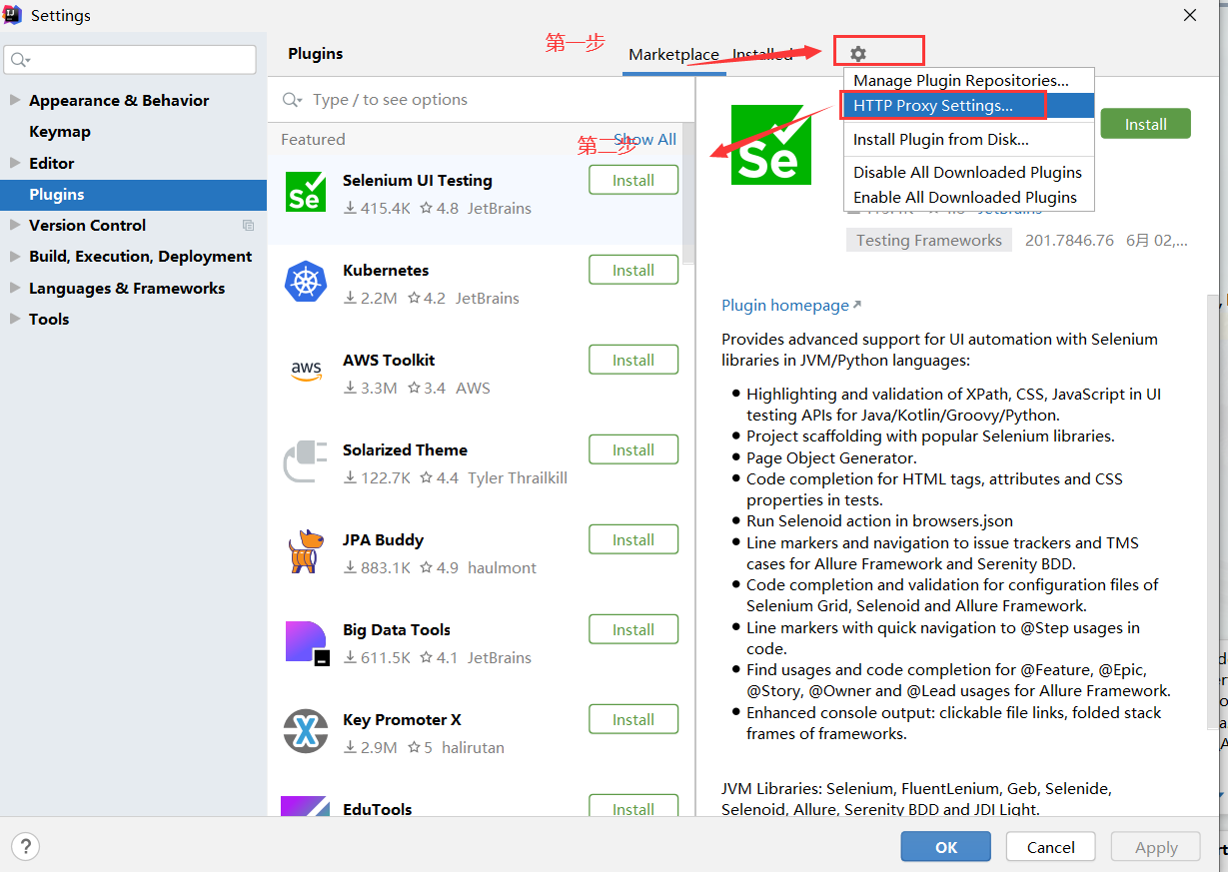Expand the Tools settings section
1228x872 pixels.
click(x=14, y=319)
